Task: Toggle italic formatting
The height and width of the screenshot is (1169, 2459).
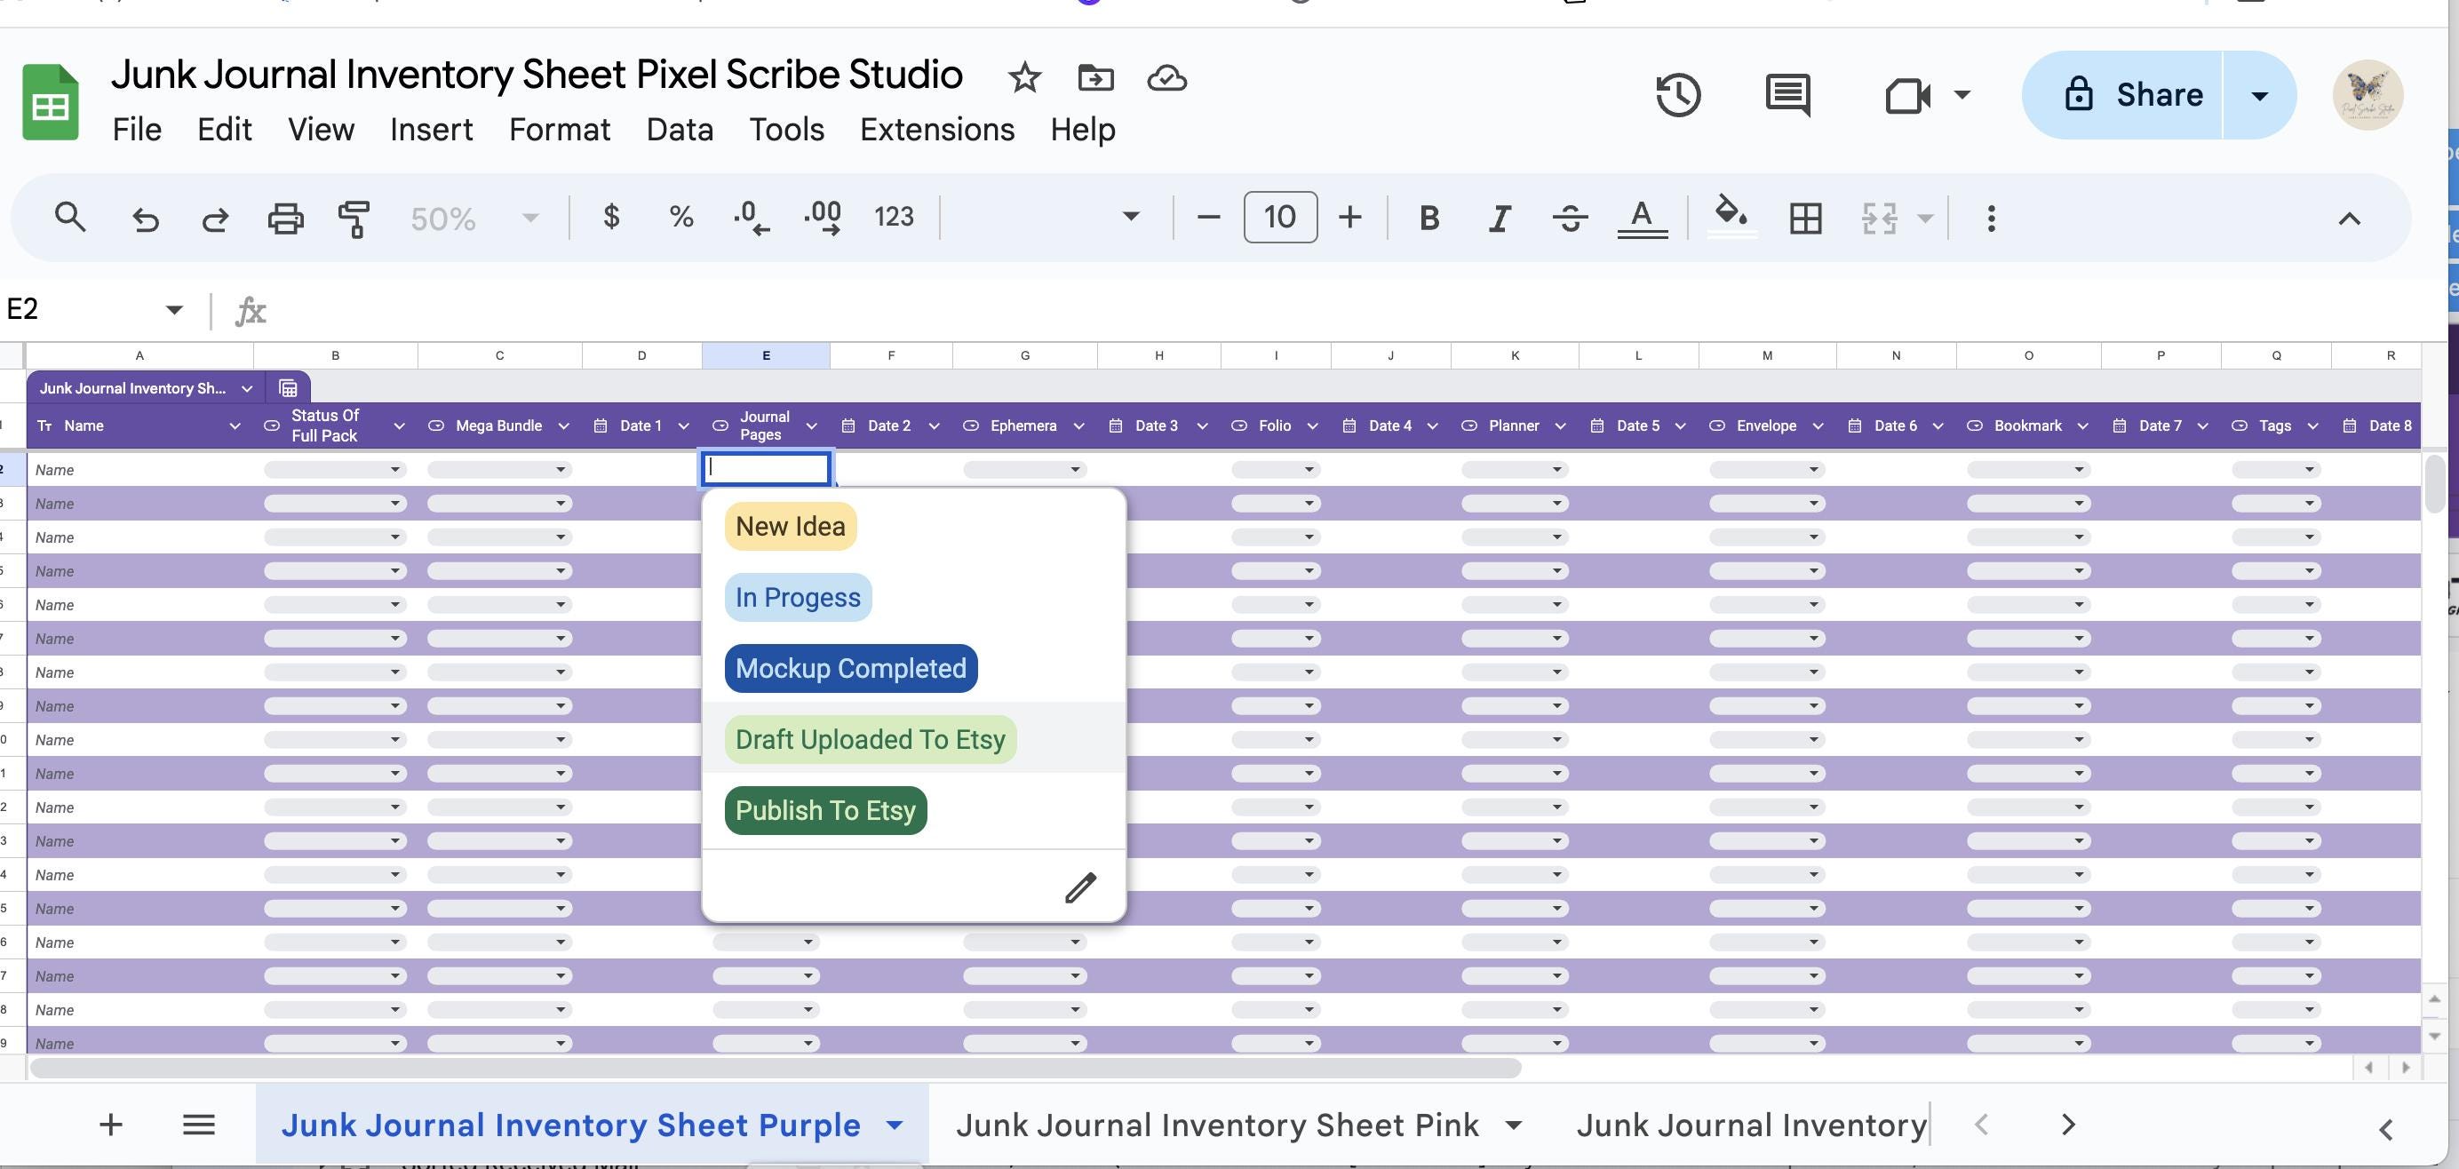Action: tap(1498, 218)
